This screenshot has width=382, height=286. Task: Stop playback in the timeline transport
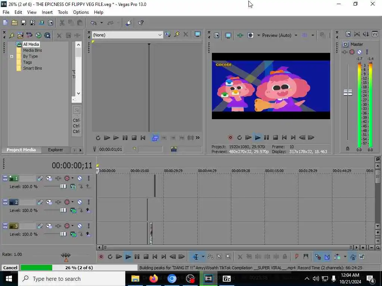(146, 257)
